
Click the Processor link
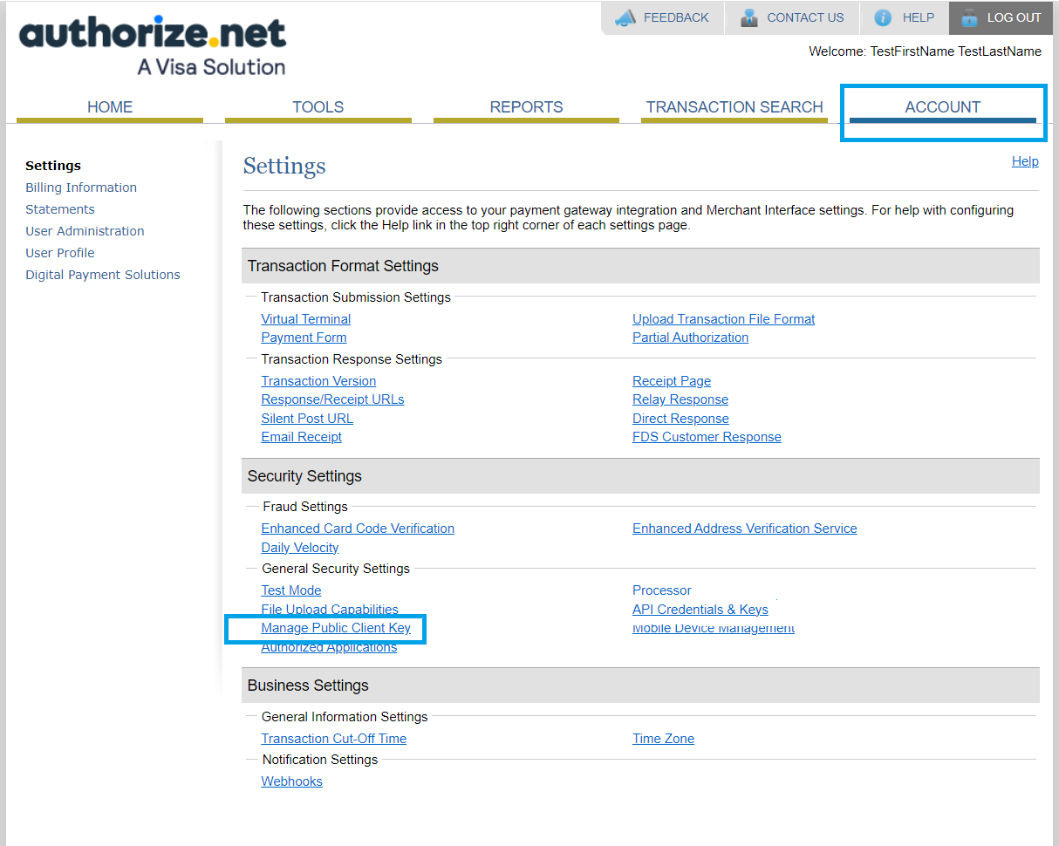point(661,590)
